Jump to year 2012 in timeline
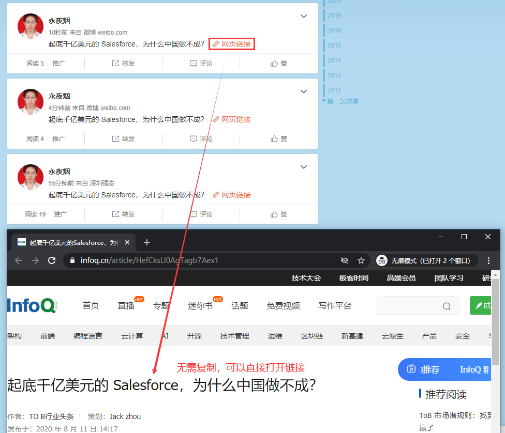The height and width of the screenshot is (433, 505). (334, 90)
